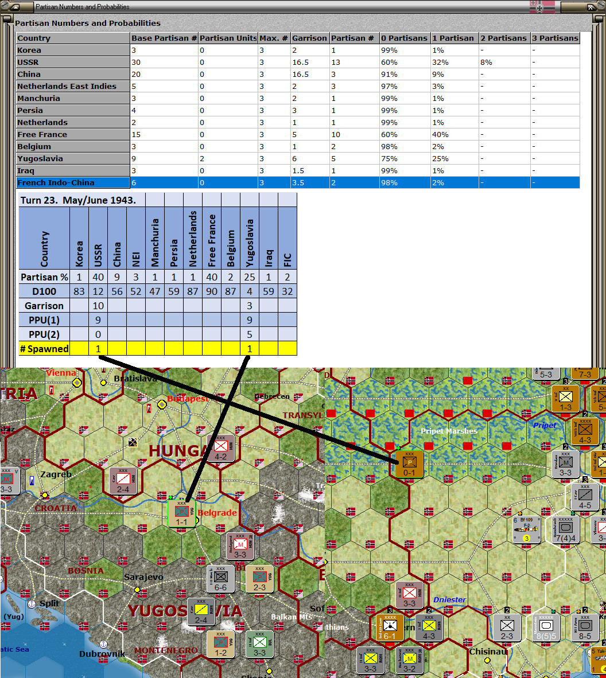Select Romanian 2-4 cavalry counter
This screenshot has height=678, width=606.
[x=201, y=611]
